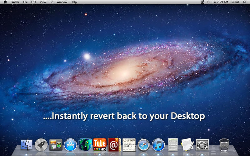Open the View menu

click(43, 2)
